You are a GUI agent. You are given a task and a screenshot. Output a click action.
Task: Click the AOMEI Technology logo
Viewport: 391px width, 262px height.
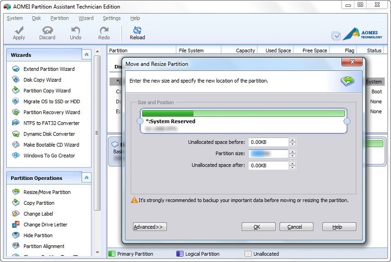(x=363, y=34)
